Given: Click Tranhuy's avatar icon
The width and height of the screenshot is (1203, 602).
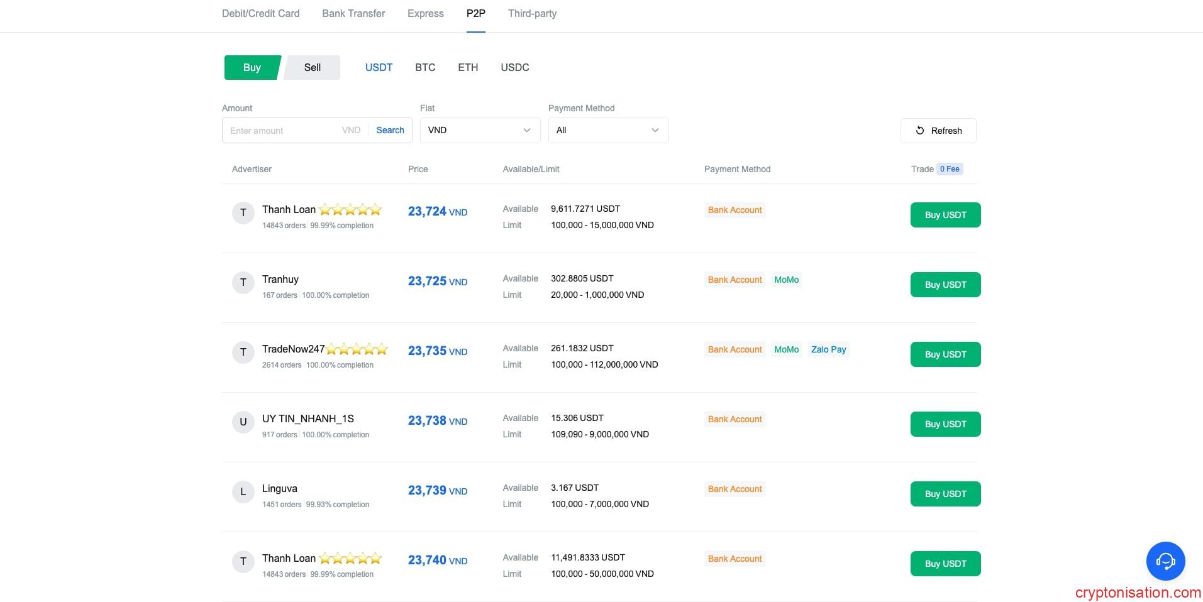Looking at the screenshot, I should pyautogui.click(x=243, y=283).
